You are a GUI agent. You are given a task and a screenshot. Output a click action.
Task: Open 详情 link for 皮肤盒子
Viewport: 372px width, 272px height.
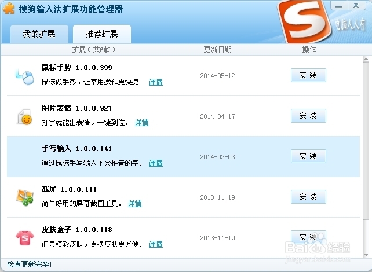coord(156,244)
